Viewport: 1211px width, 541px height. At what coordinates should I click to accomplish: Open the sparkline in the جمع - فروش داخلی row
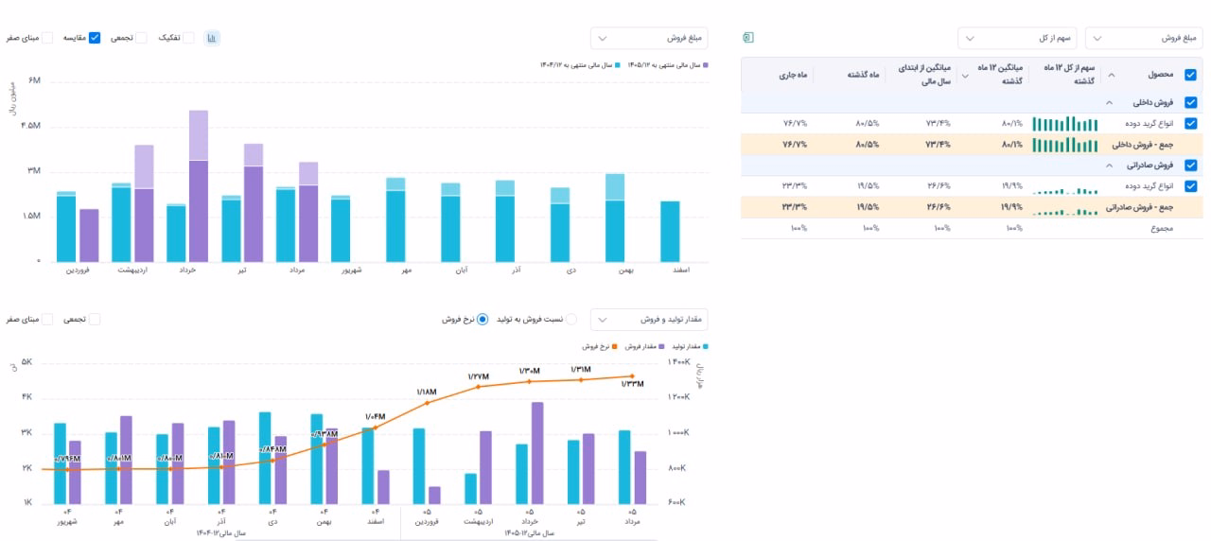[x=1064, y=145]
